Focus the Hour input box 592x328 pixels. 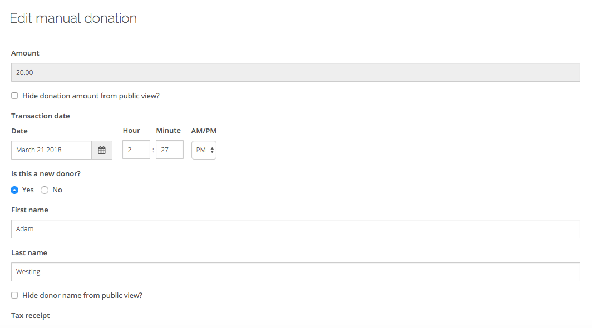136,150
